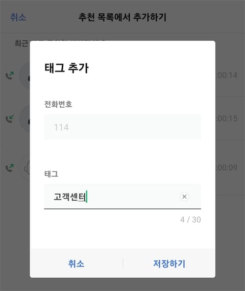Focus the 태그 input field containing 고객센터
Screen dimensions: 245x291
[122, 197]
